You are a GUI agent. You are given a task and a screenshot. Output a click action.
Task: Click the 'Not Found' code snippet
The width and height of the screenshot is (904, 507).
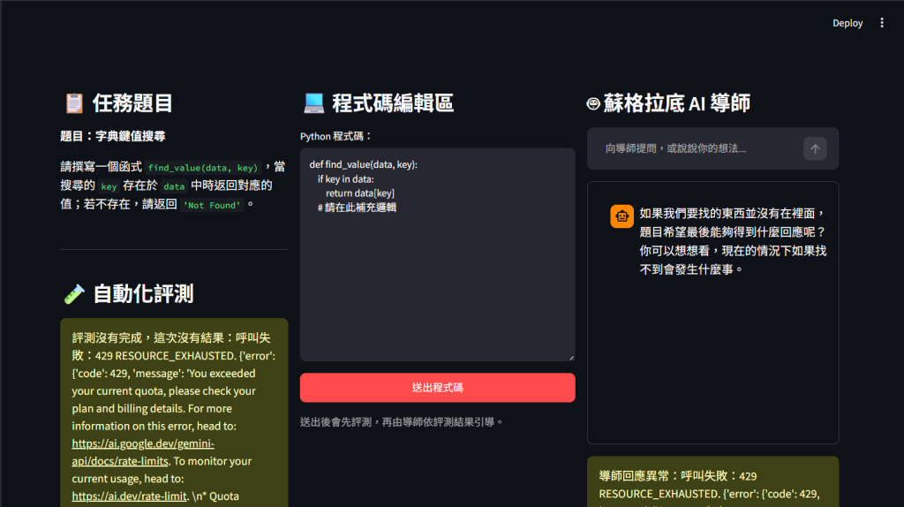coord(212,205)
